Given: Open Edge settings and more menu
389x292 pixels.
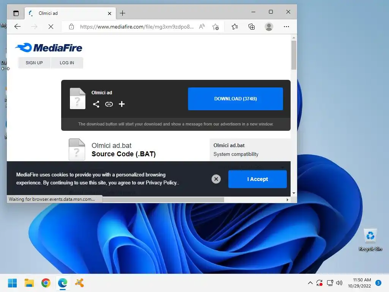Looking at the screenshot, I should pyautogui.click(x=286, y=27).
